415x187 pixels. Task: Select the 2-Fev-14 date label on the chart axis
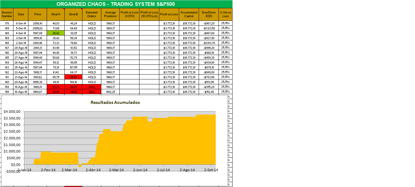[48, 170]
